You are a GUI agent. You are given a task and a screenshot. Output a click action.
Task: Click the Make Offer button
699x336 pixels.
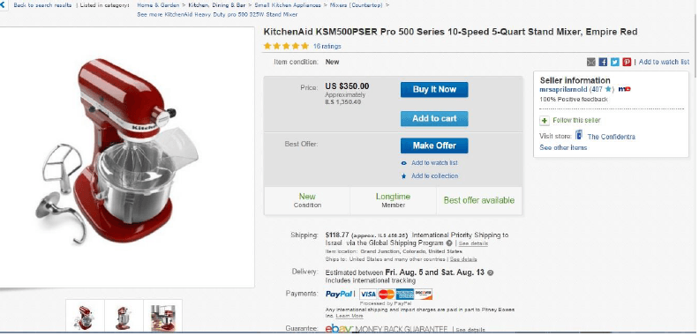coord(434,146)
